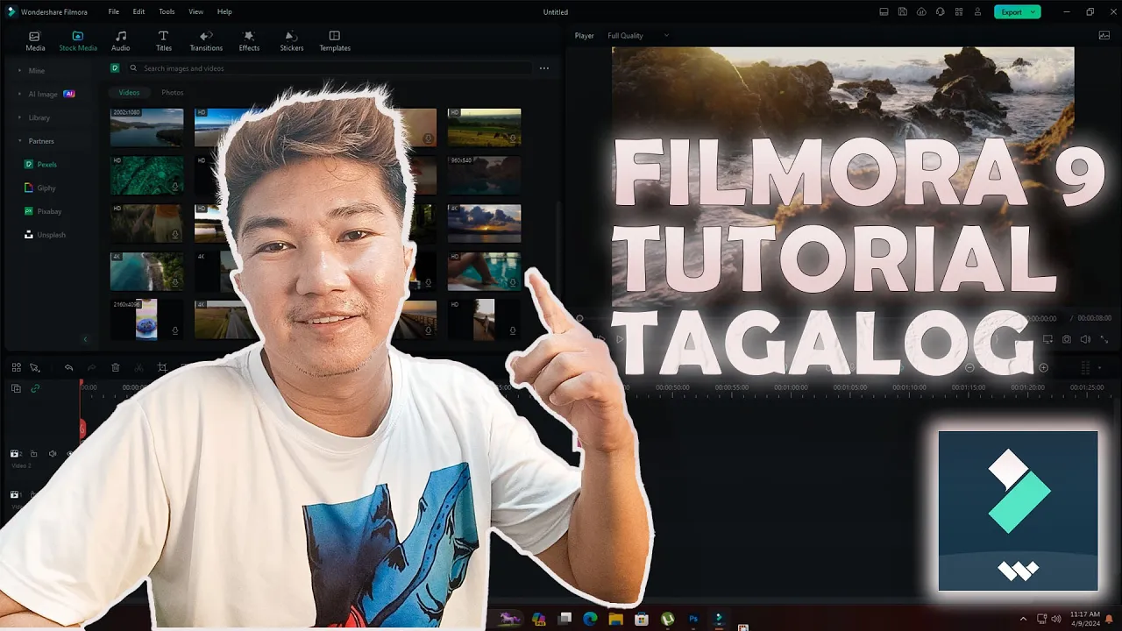Adjust the player volume speaker icon
Image resolution: width=1122 pixels, height=631 pixels.
tap(1085, 339)
